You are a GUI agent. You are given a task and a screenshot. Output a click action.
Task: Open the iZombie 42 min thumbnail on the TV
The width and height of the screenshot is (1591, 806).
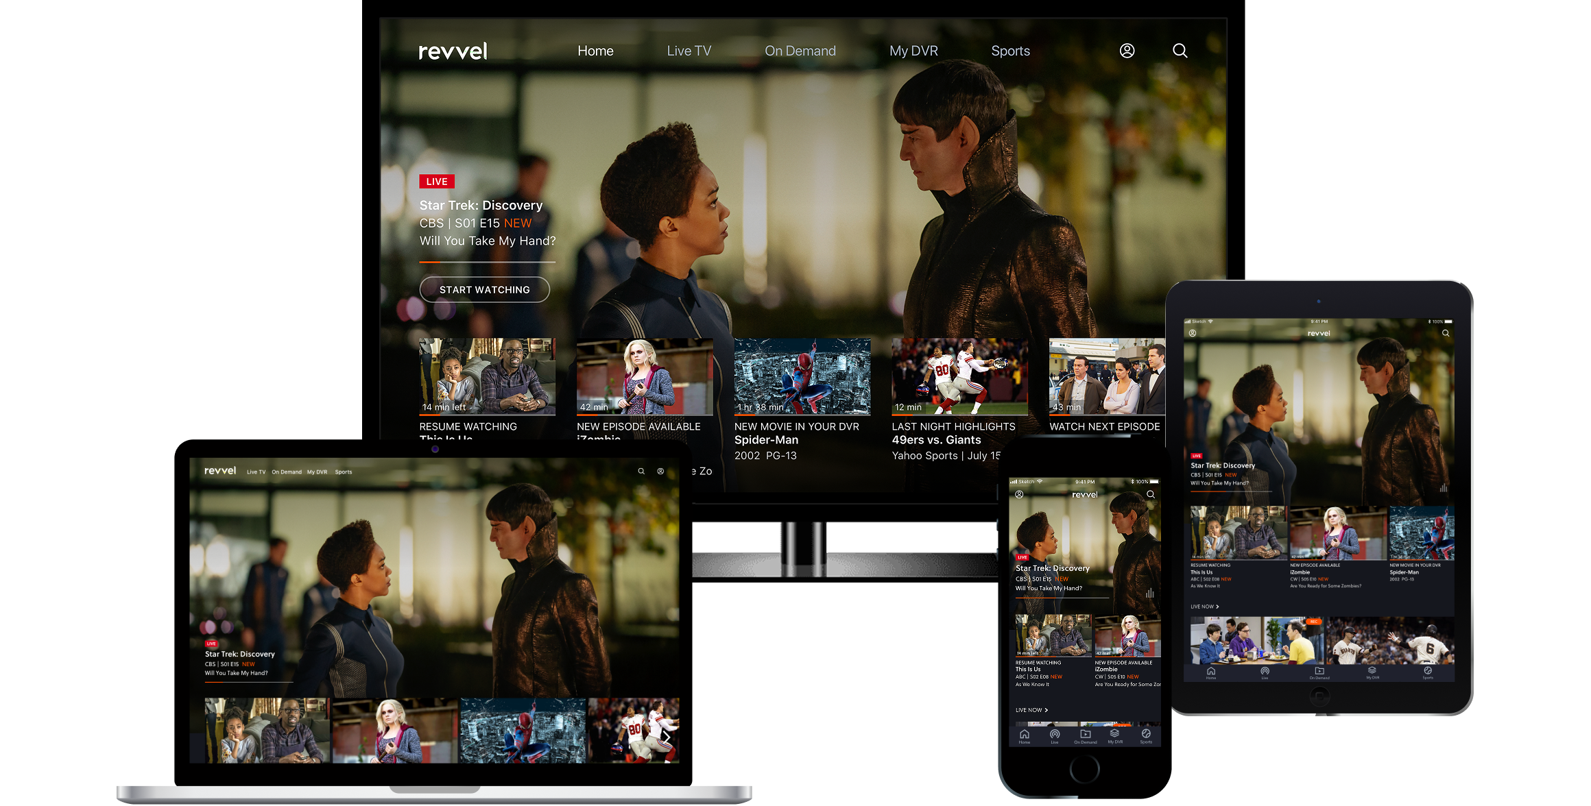click(x=645, y=376)
